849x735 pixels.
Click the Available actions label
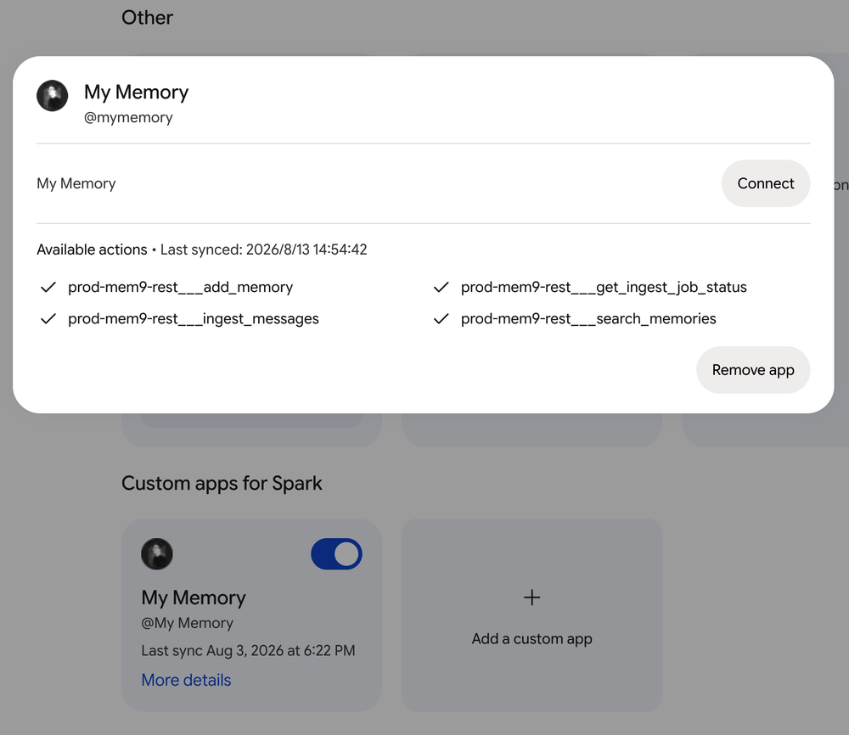coord(92,250)
